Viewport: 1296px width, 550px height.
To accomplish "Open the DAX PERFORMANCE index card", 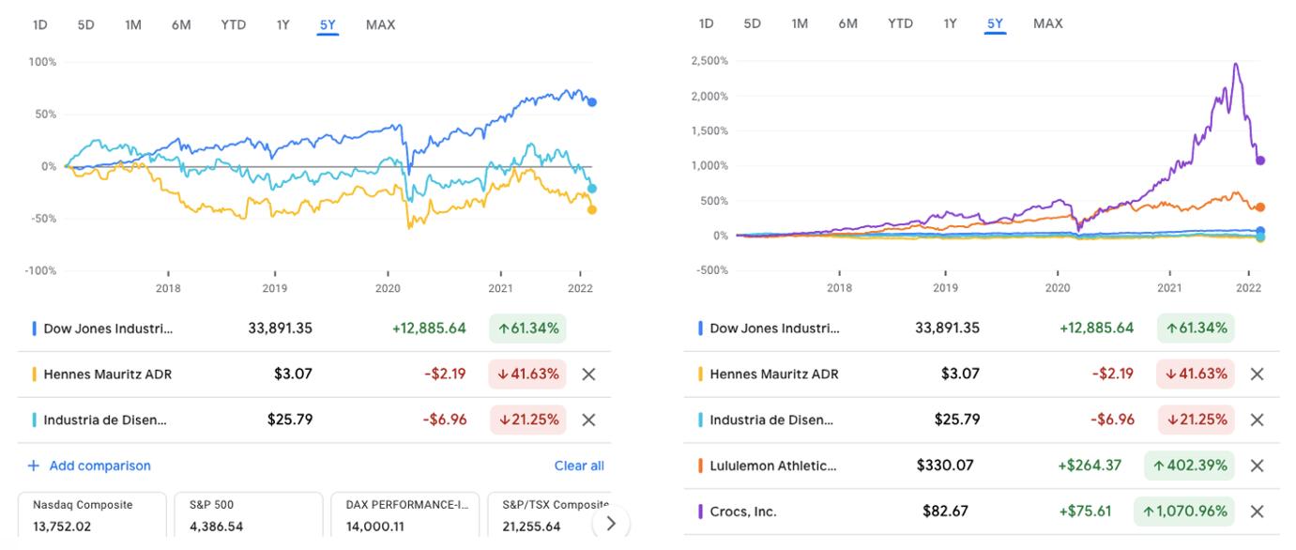I will tap(404, 515).
